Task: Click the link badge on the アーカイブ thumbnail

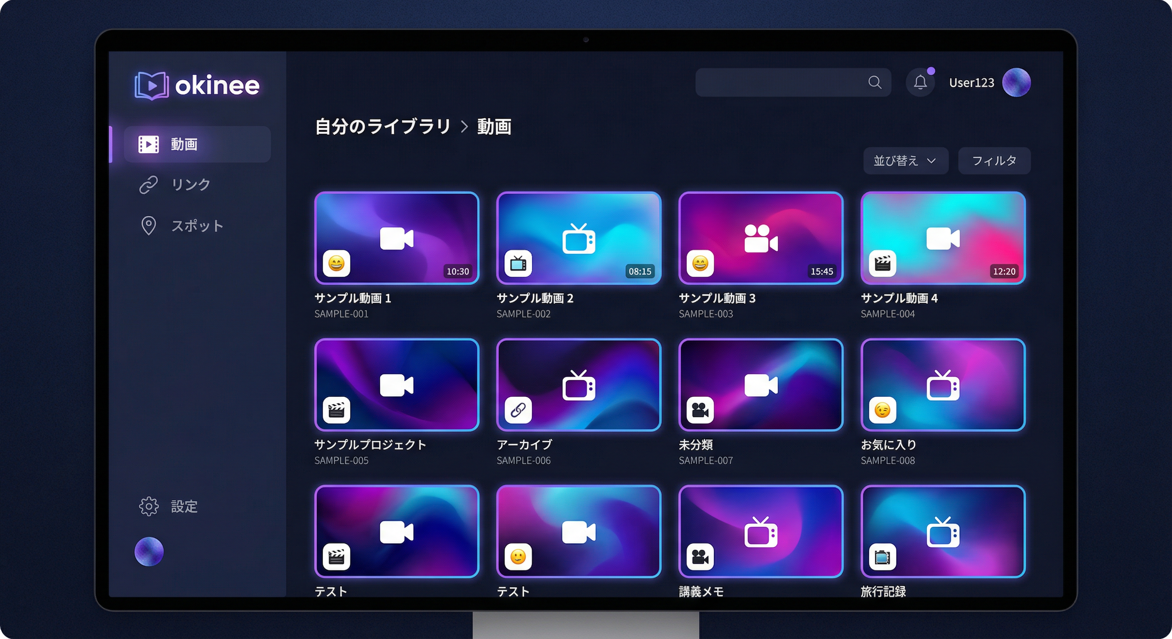Action: pos(518,411)
